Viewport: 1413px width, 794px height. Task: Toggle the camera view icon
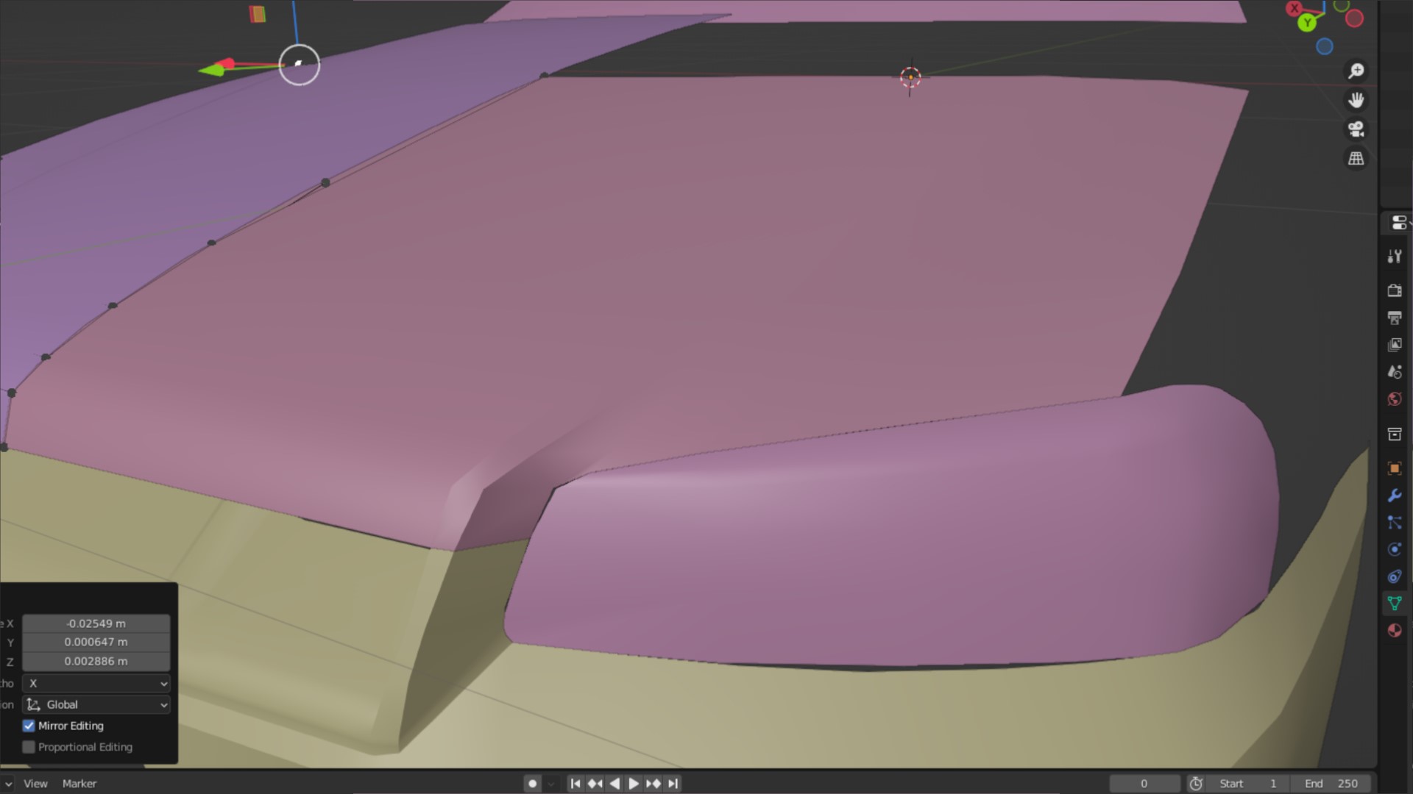(x=1356, y=129)
